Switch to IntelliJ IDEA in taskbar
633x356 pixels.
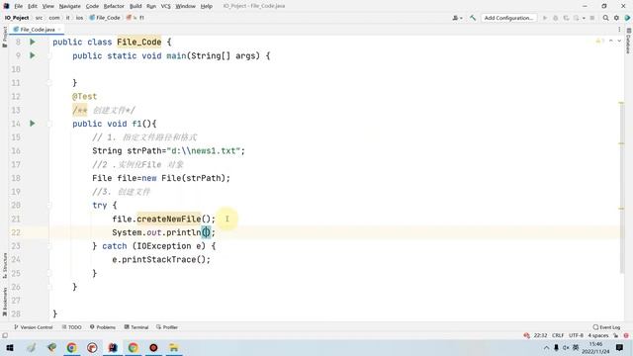[113, 347]
